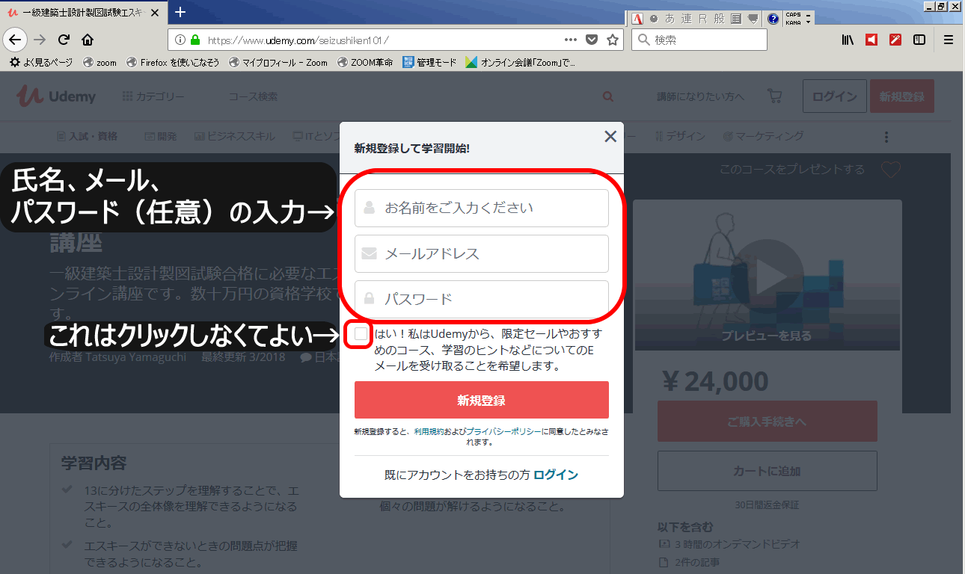
Task: Click the ログイン link at the dialog bottom
Action: pos(556,475)
